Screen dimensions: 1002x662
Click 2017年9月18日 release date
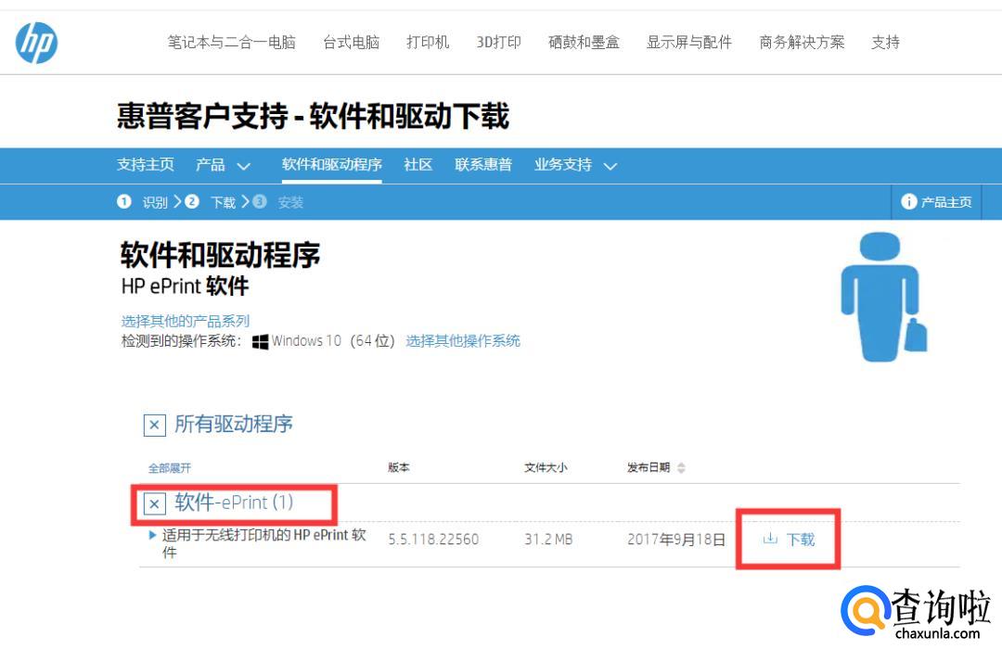pos(676,540)
